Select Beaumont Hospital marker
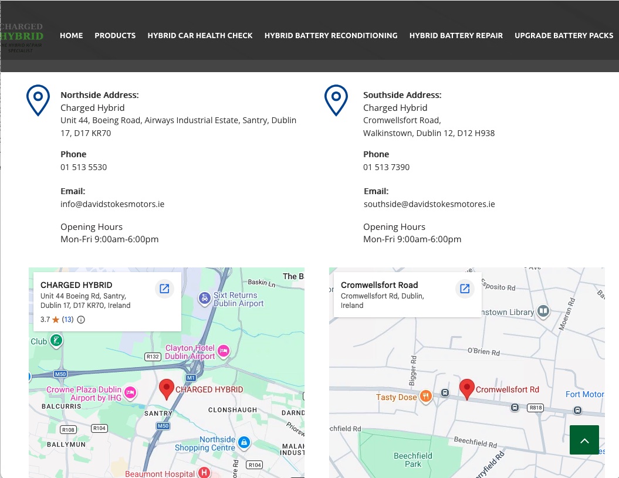619x478 pixels. pyautogui.click(x=204, y=472)
